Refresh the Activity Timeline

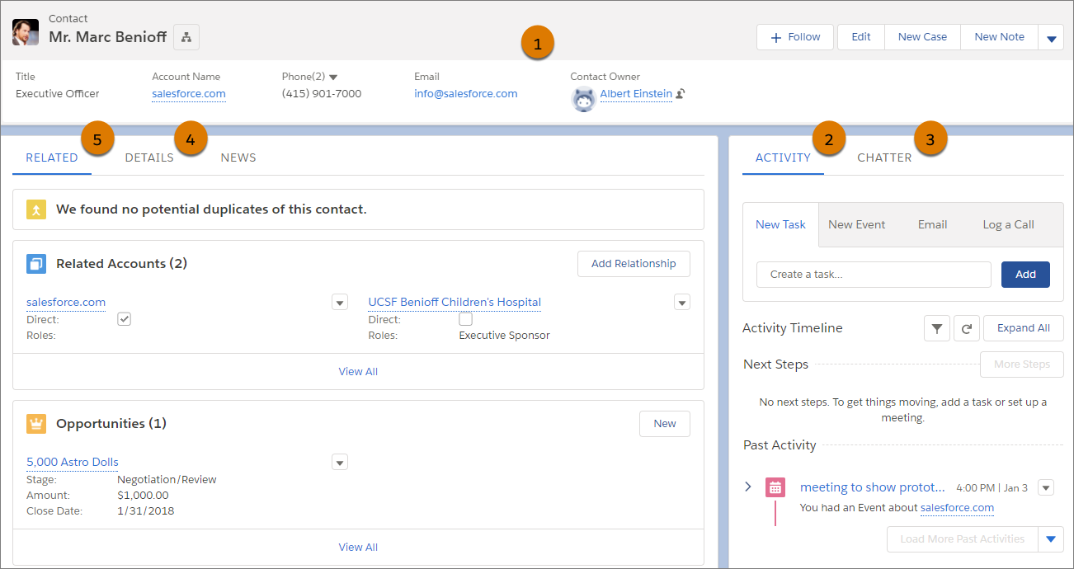pos(966,328)
